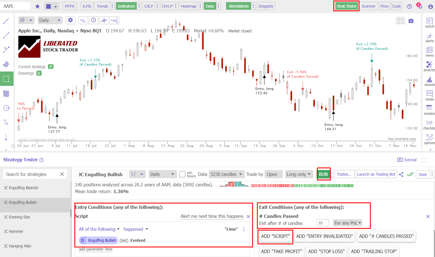435x257 pixels.
Task: Toggle logarithmic price scale with Log icon
Action: pos(114,20)
